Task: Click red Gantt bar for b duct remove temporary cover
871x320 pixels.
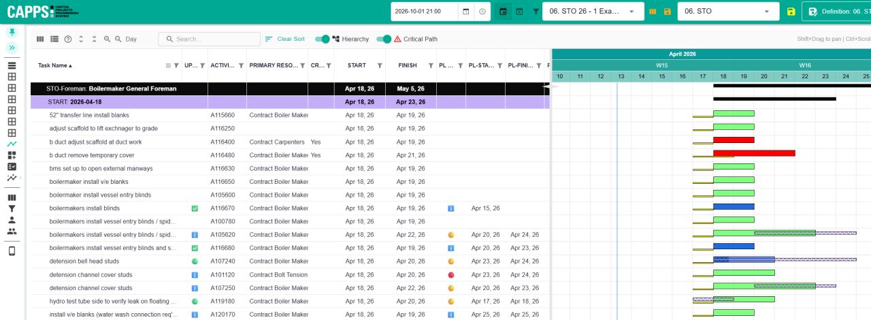Action: tap(754, 153)
